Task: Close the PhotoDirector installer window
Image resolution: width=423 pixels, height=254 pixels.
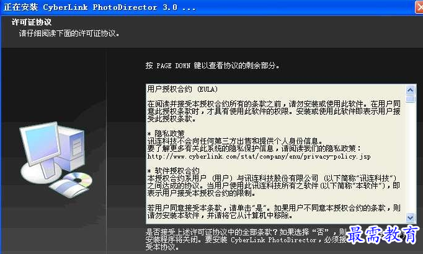Action: click(x=419, y=7)
